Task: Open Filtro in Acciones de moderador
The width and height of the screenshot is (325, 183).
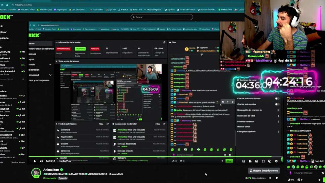Action: point(158,124)
